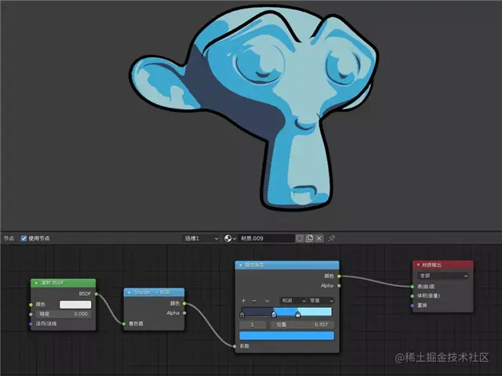Open ColorRamp tools chevron menu

(267, 301)
